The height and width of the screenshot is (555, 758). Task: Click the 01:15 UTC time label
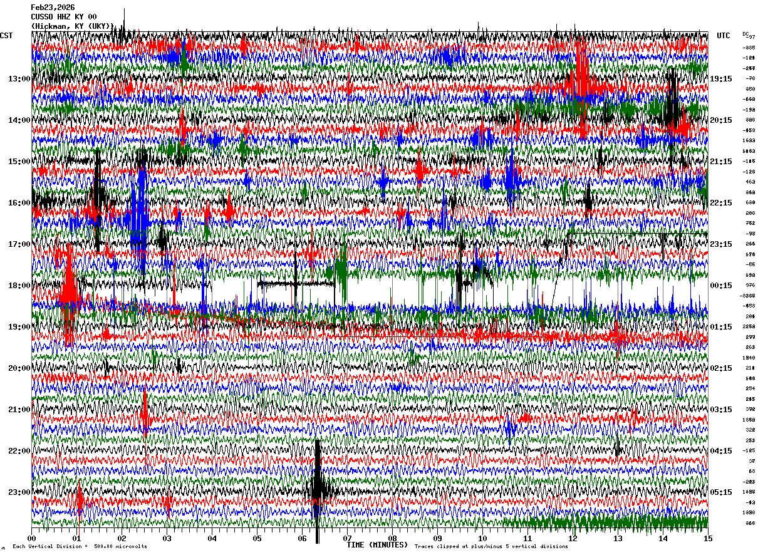click(x=721, y=327)
